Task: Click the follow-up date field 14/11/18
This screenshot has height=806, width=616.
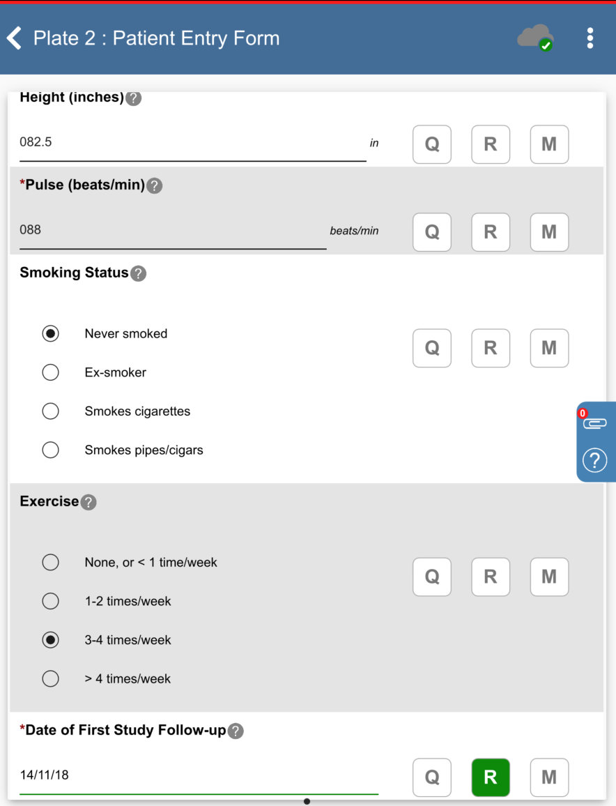Action: [199, 775]
